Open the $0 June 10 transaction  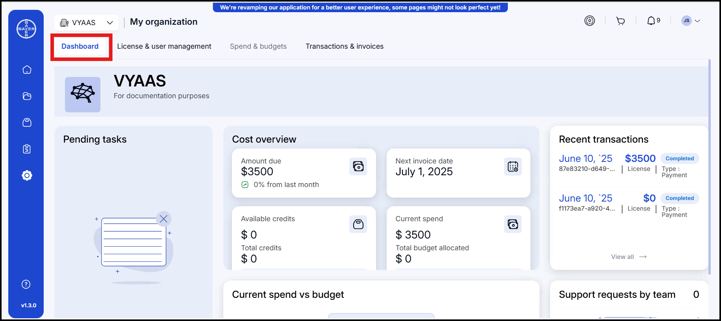(629, 206)
